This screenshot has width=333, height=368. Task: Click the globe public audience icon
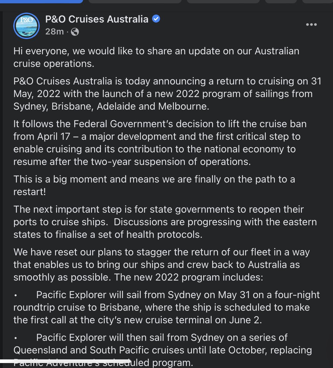[x=75, y=32]
